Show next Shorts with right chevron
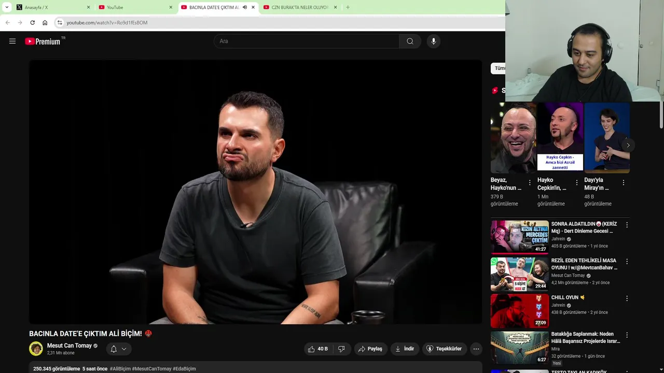 (628, 145)
